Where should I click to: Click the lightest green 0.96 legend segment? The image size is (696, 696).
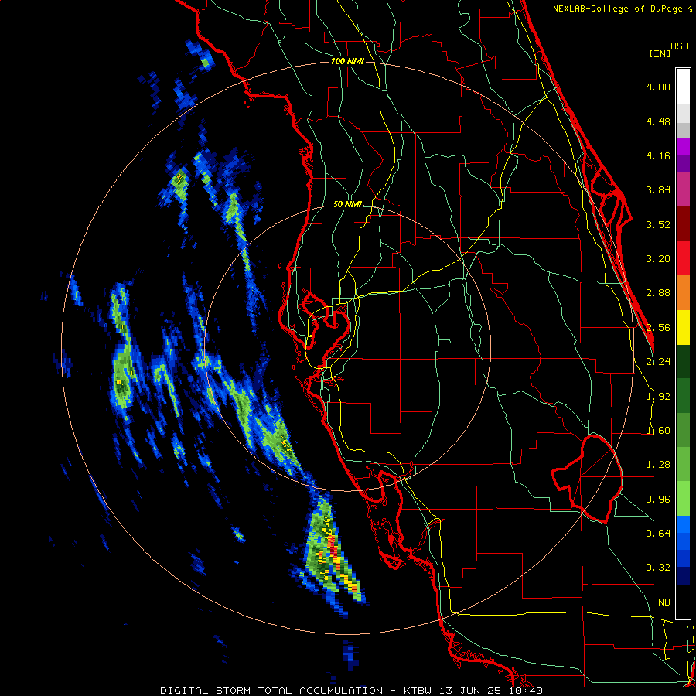(683, 499)
